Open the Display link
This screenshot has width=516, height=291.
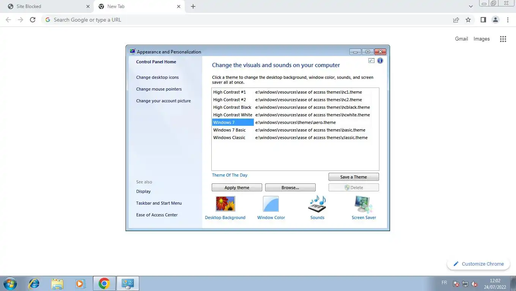pos(143,191)
